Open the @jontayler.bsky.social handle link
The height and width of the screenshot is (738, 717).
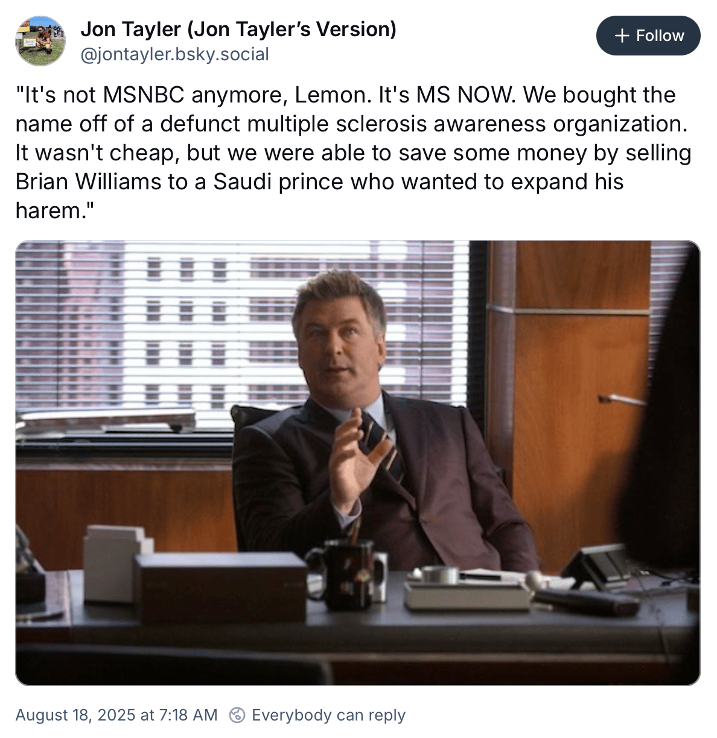coord(174,54)
